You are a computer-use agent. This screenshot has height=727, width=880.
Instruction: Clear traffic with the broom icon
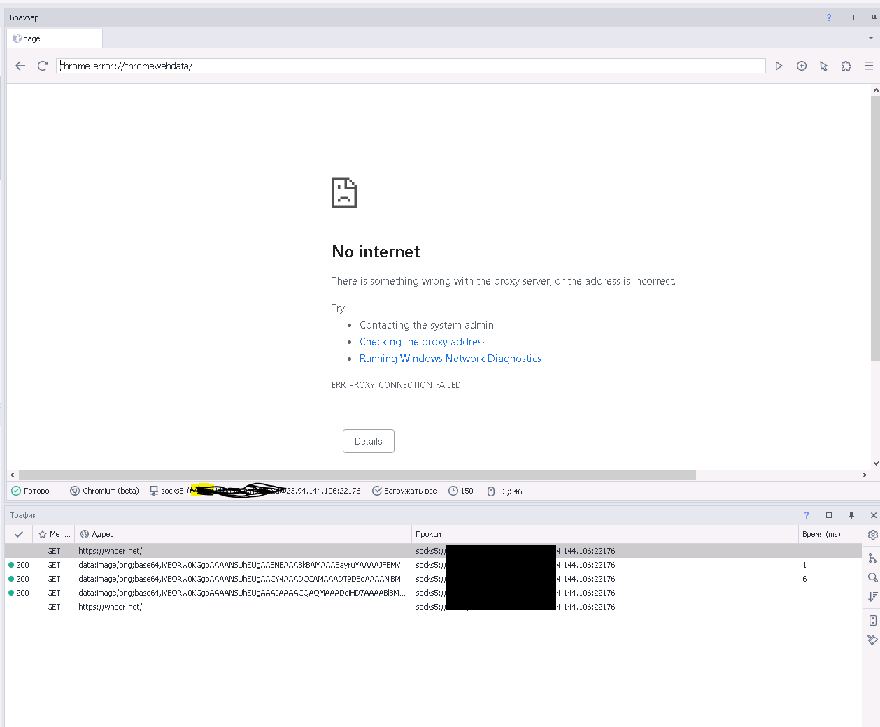pyautogui.click(x=872, y=640)
